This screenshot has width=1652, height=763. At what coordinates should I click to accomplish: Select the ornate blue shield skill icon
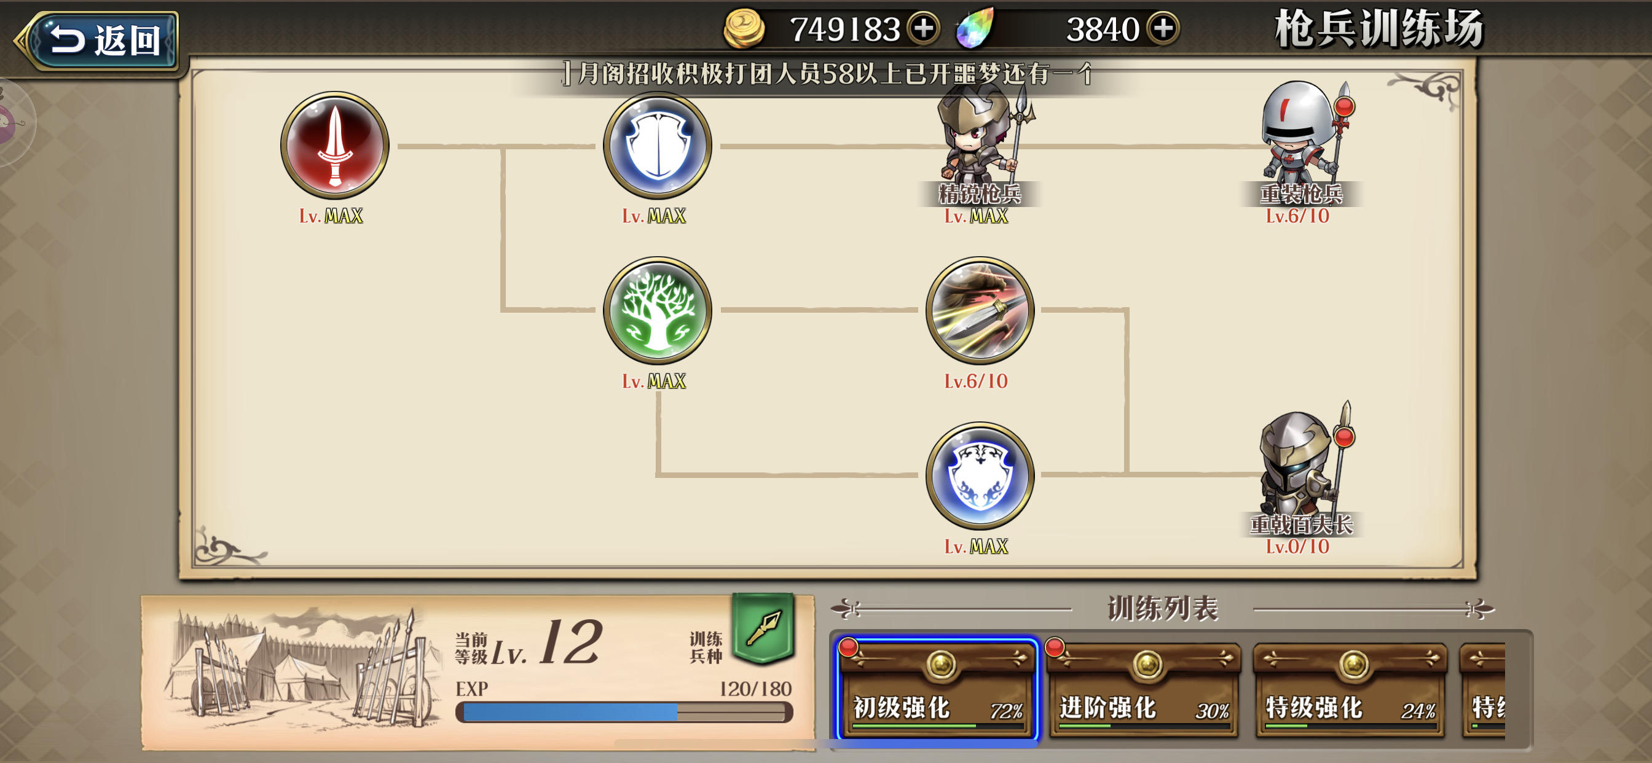pos(979,475)
